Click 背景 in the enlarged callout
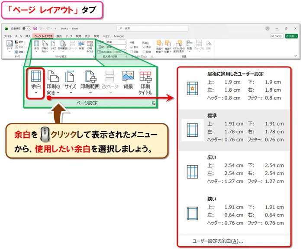 (128, 80)
